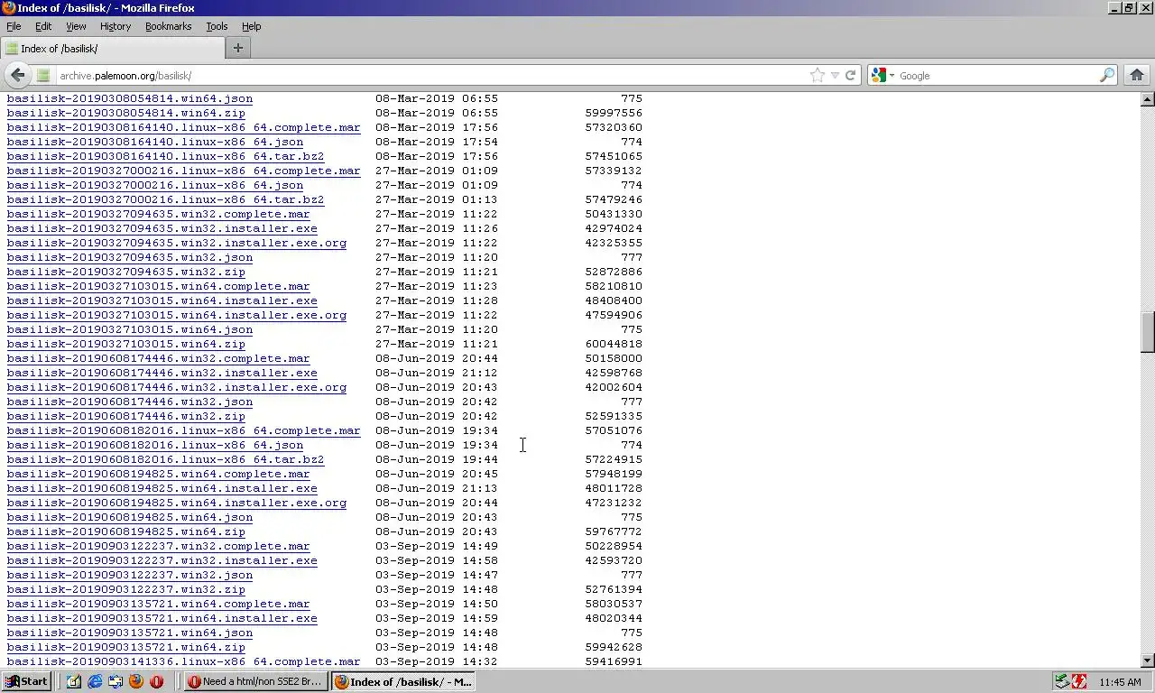Open the View menu
Image resolution: width=1155 pixels, height=693 pixels.
tap(76, 26)
